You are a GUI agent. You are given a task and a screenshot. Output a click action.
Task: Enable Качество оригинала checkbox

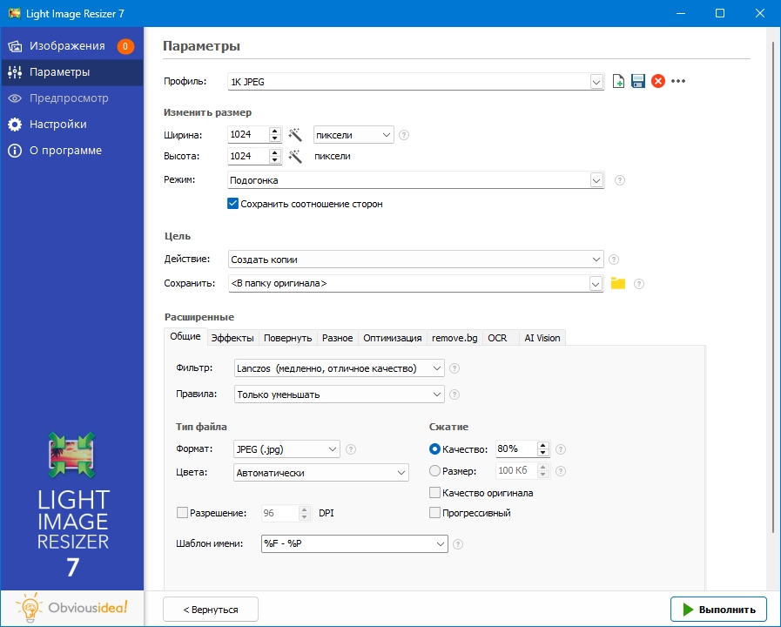pyautogui.click(x=434, y=493)
